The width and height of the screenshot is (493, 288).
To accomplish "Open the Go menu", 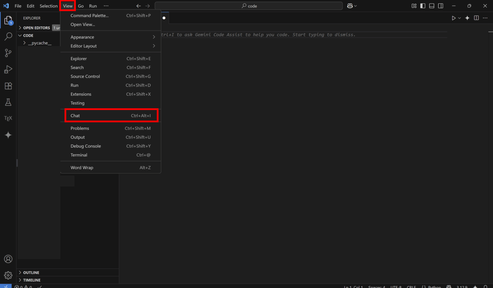I will (x=81, y=6).
